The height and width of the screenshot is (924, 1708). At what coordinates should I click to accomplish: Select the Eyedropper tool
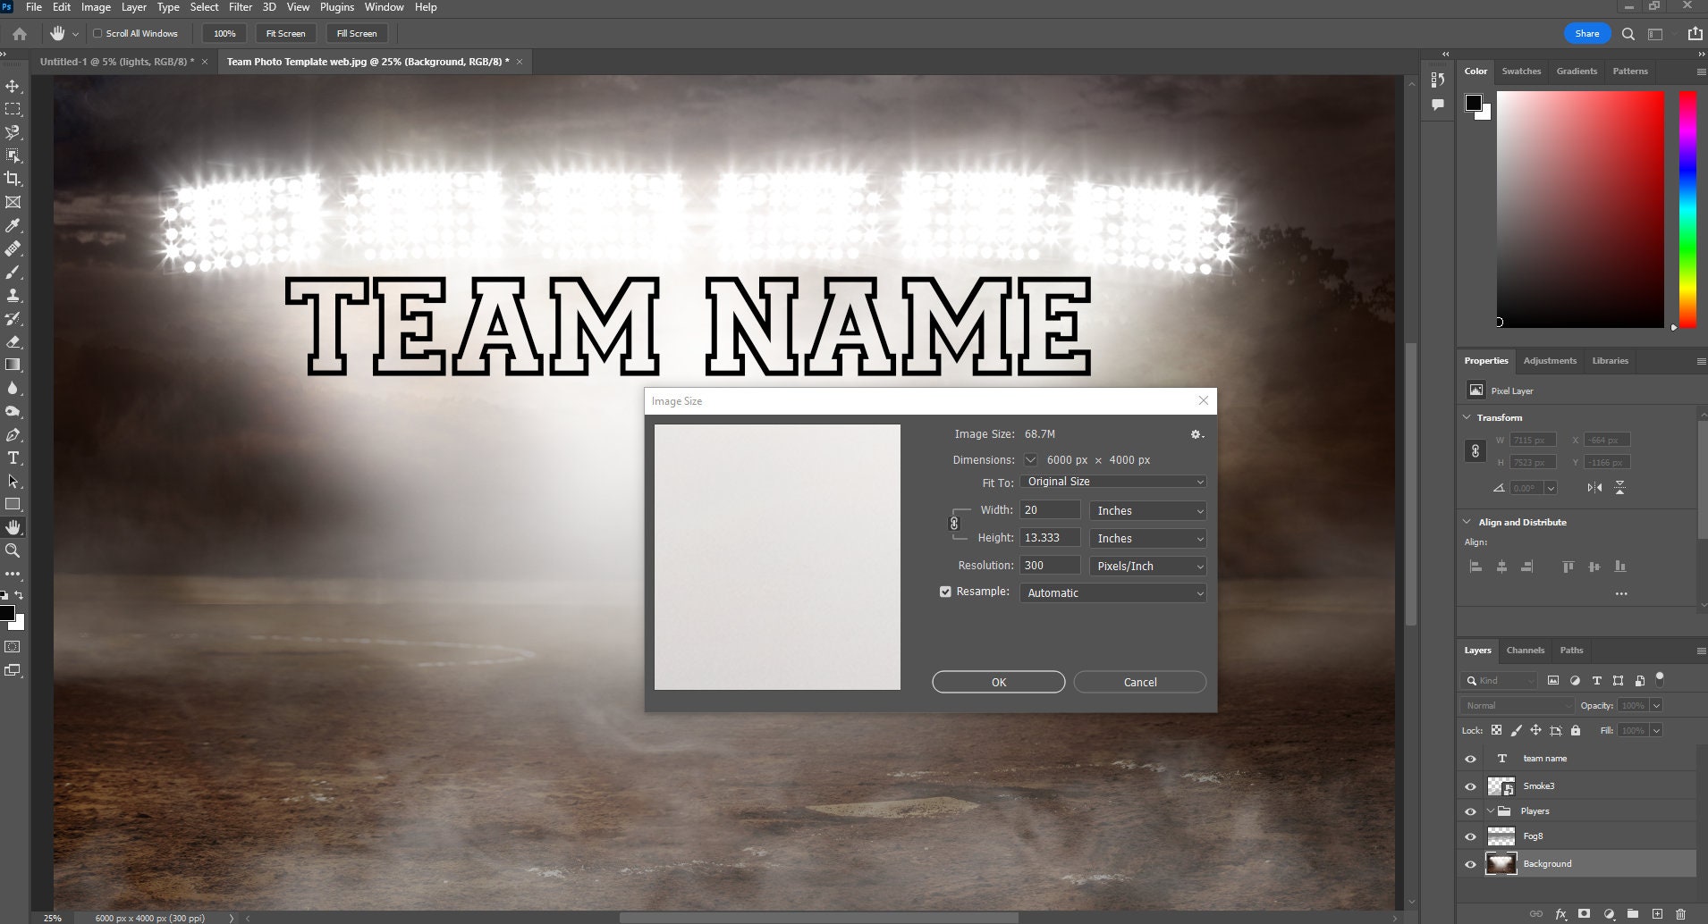pyautogui.click(x=13, y=226)
